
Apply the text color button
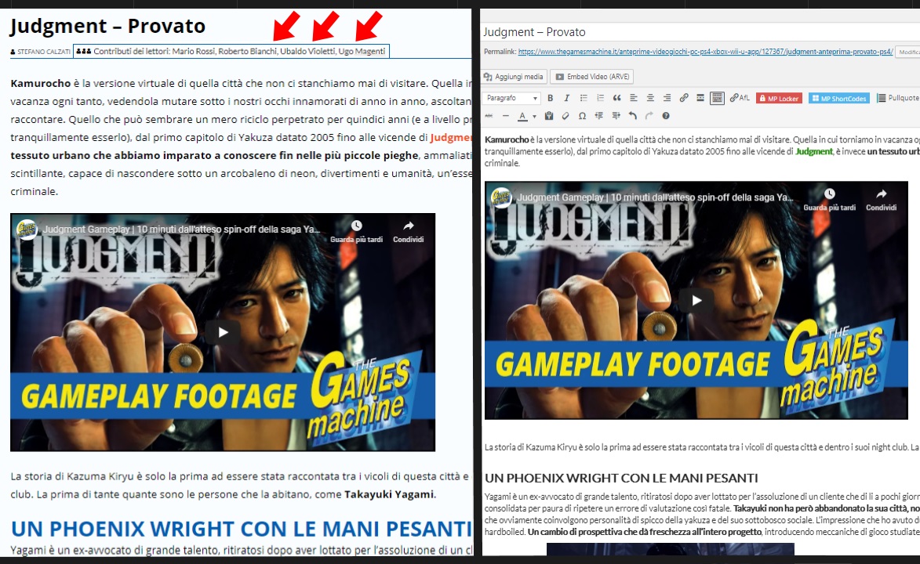pyautogui.click(x=522, y=116)
